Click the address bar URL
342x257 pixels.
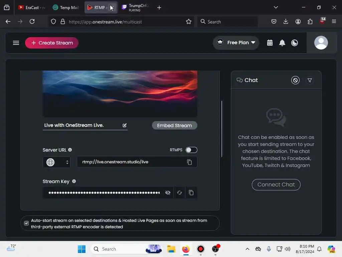click(x=105, y=22)
